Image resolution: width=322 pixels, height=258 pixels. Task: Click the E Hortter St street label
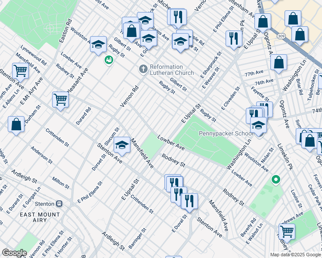pos(64,247)
